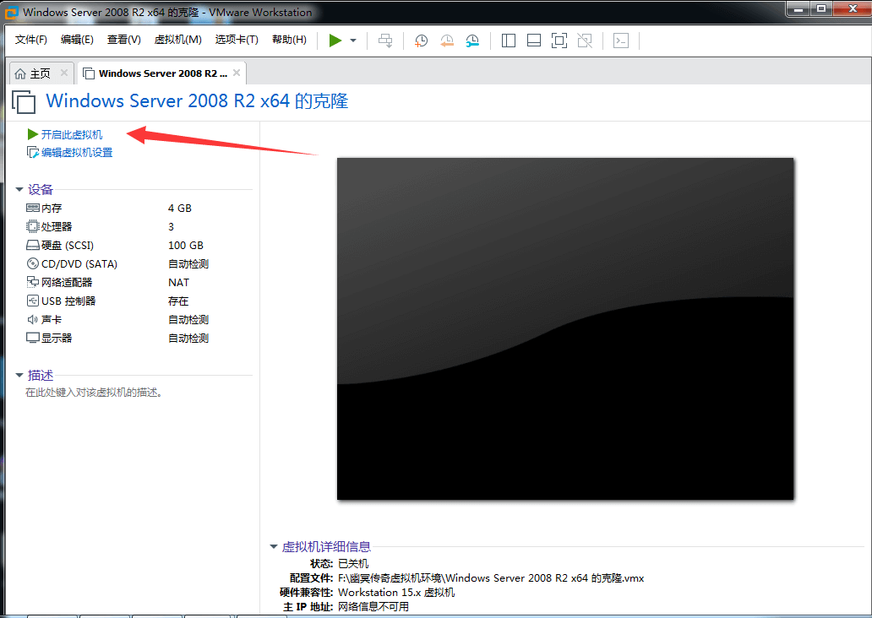The width and height of the screenshot is (872, 618).
Task: Click the 已关机 status value
Action: [x=353, y=563]
